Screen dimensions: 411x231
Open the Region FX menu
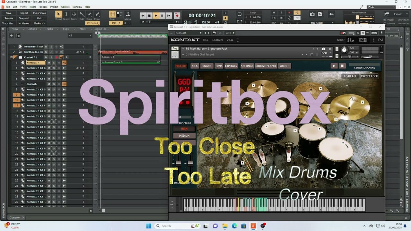pos(101,29)
